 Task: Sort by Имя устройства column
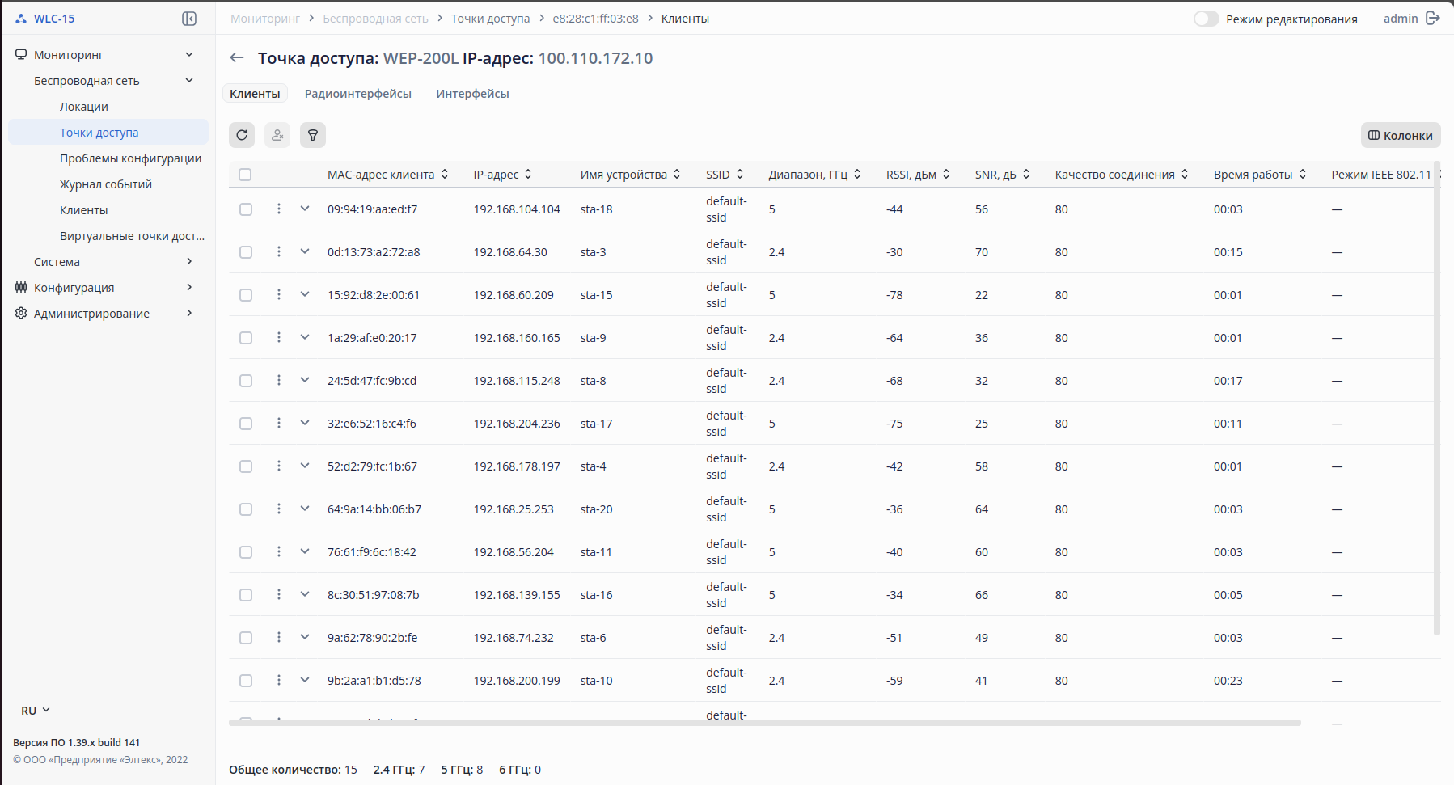click(677, 174)
